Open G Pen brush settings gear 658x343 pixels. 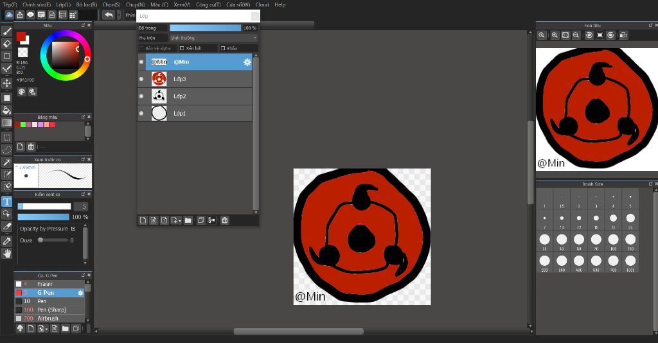click(x=80, y=293)
